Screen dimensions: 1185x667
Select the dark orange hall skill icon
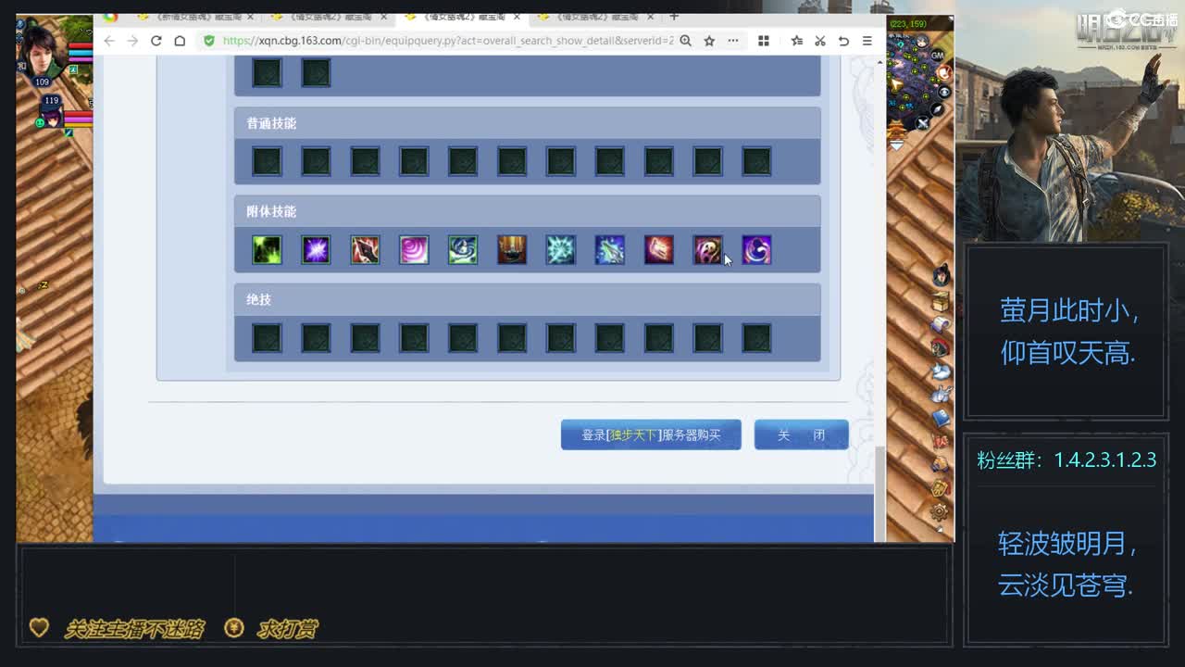512,250
